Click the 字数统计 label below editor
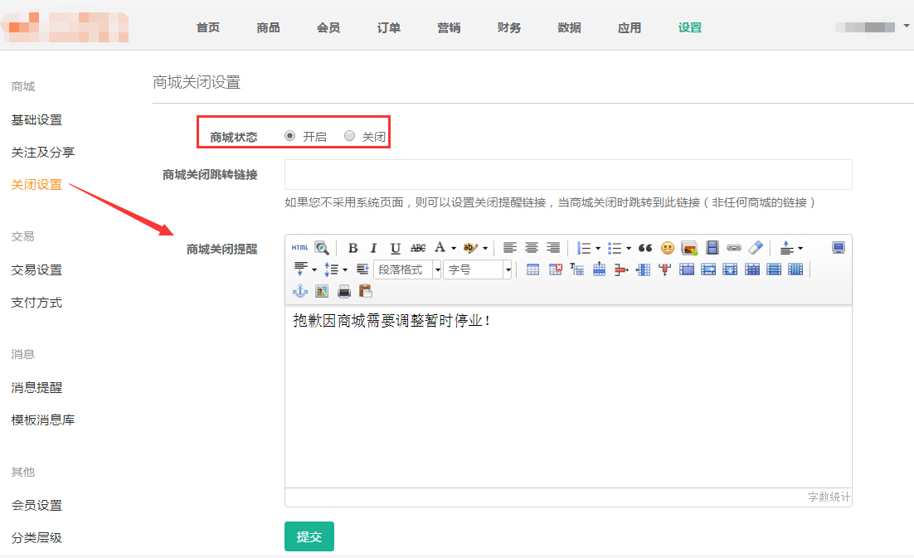This screenshot has width=914, height=558. pos(829,497)
